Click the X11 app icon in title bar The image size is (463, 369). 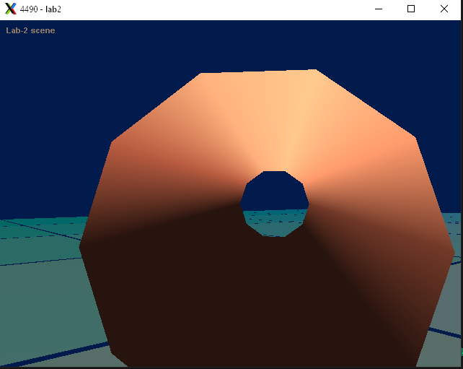pos(11,9)
